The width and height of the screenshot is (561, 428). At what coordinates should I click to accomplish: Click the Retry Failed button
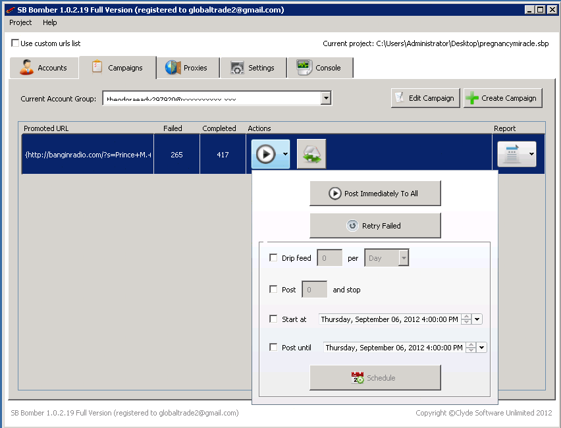(375, 225)
